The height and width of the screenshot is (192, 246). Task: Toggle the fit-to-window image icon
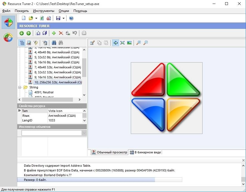(x=122, y=43)
